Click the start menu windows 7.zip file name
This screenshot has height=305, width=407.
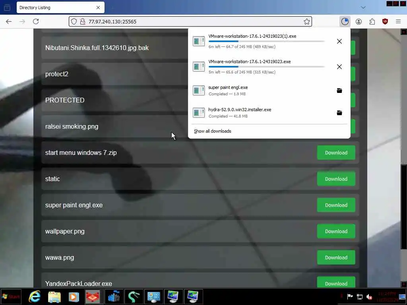(x=81, y=153)
